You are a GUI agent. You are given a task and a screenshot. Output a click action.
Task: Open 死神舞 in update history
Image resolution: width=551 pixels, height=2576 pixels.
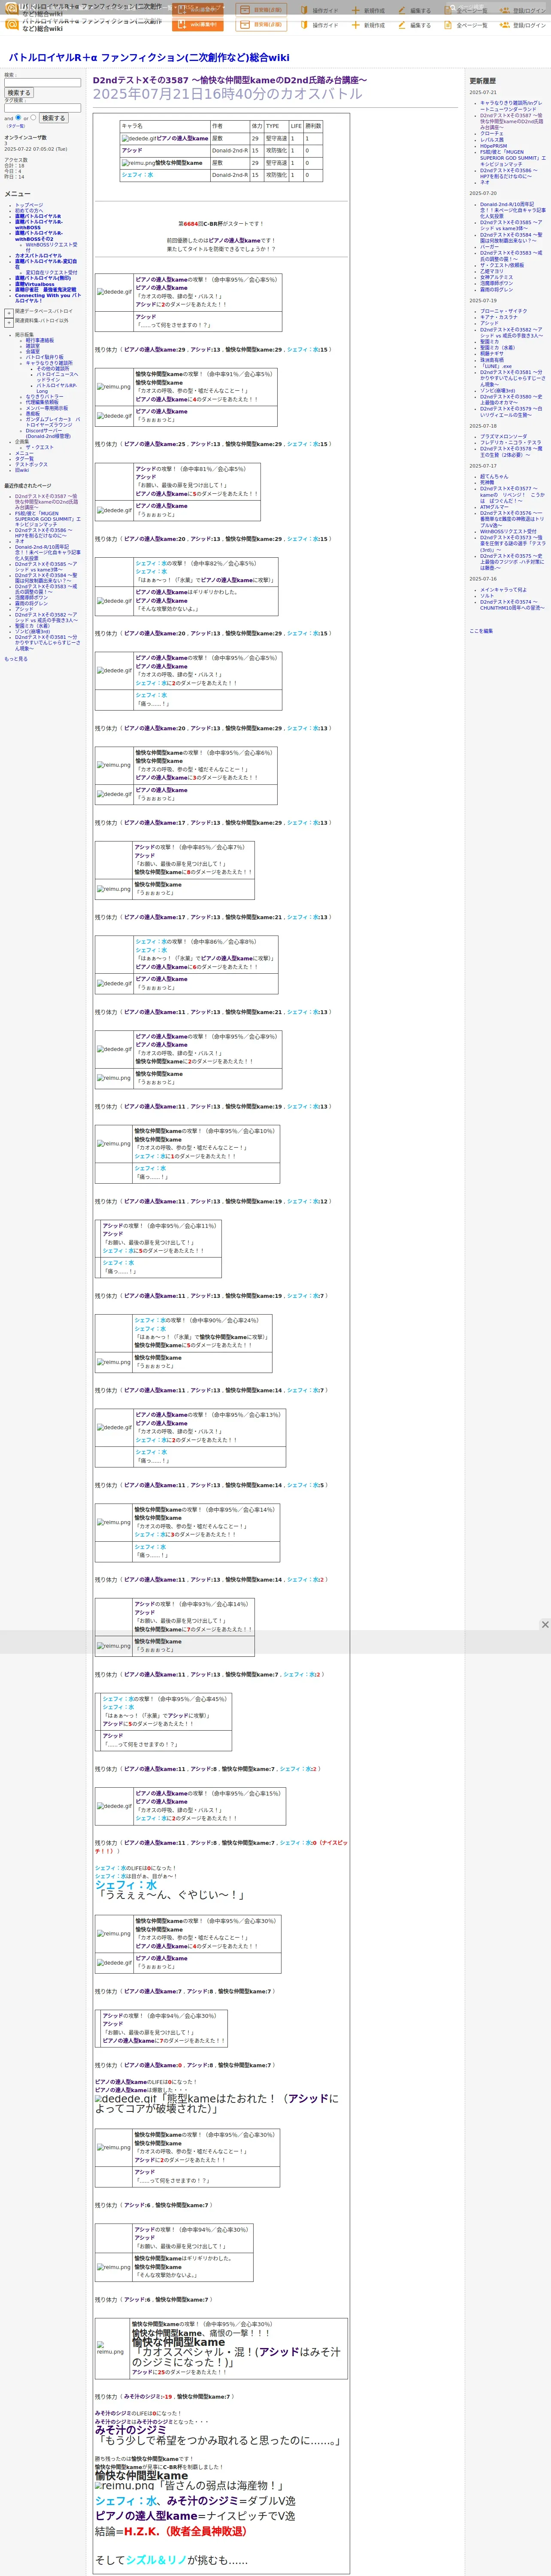point(487,483)
